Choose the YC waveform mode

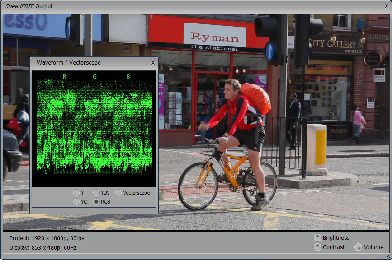click(76, 202)
